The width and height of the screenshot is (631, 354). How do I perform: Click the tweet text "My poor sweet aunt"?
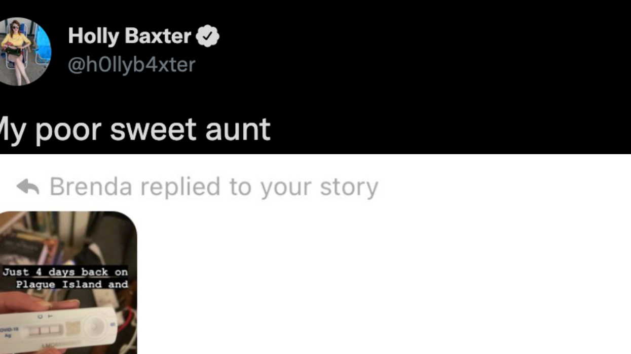click(x=134, y=129)
